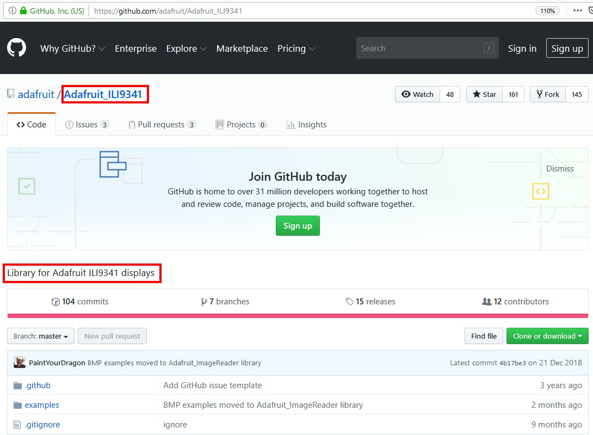Click the examples folder icon
This screenshot has width=593, height=435.
click(17, 405)
